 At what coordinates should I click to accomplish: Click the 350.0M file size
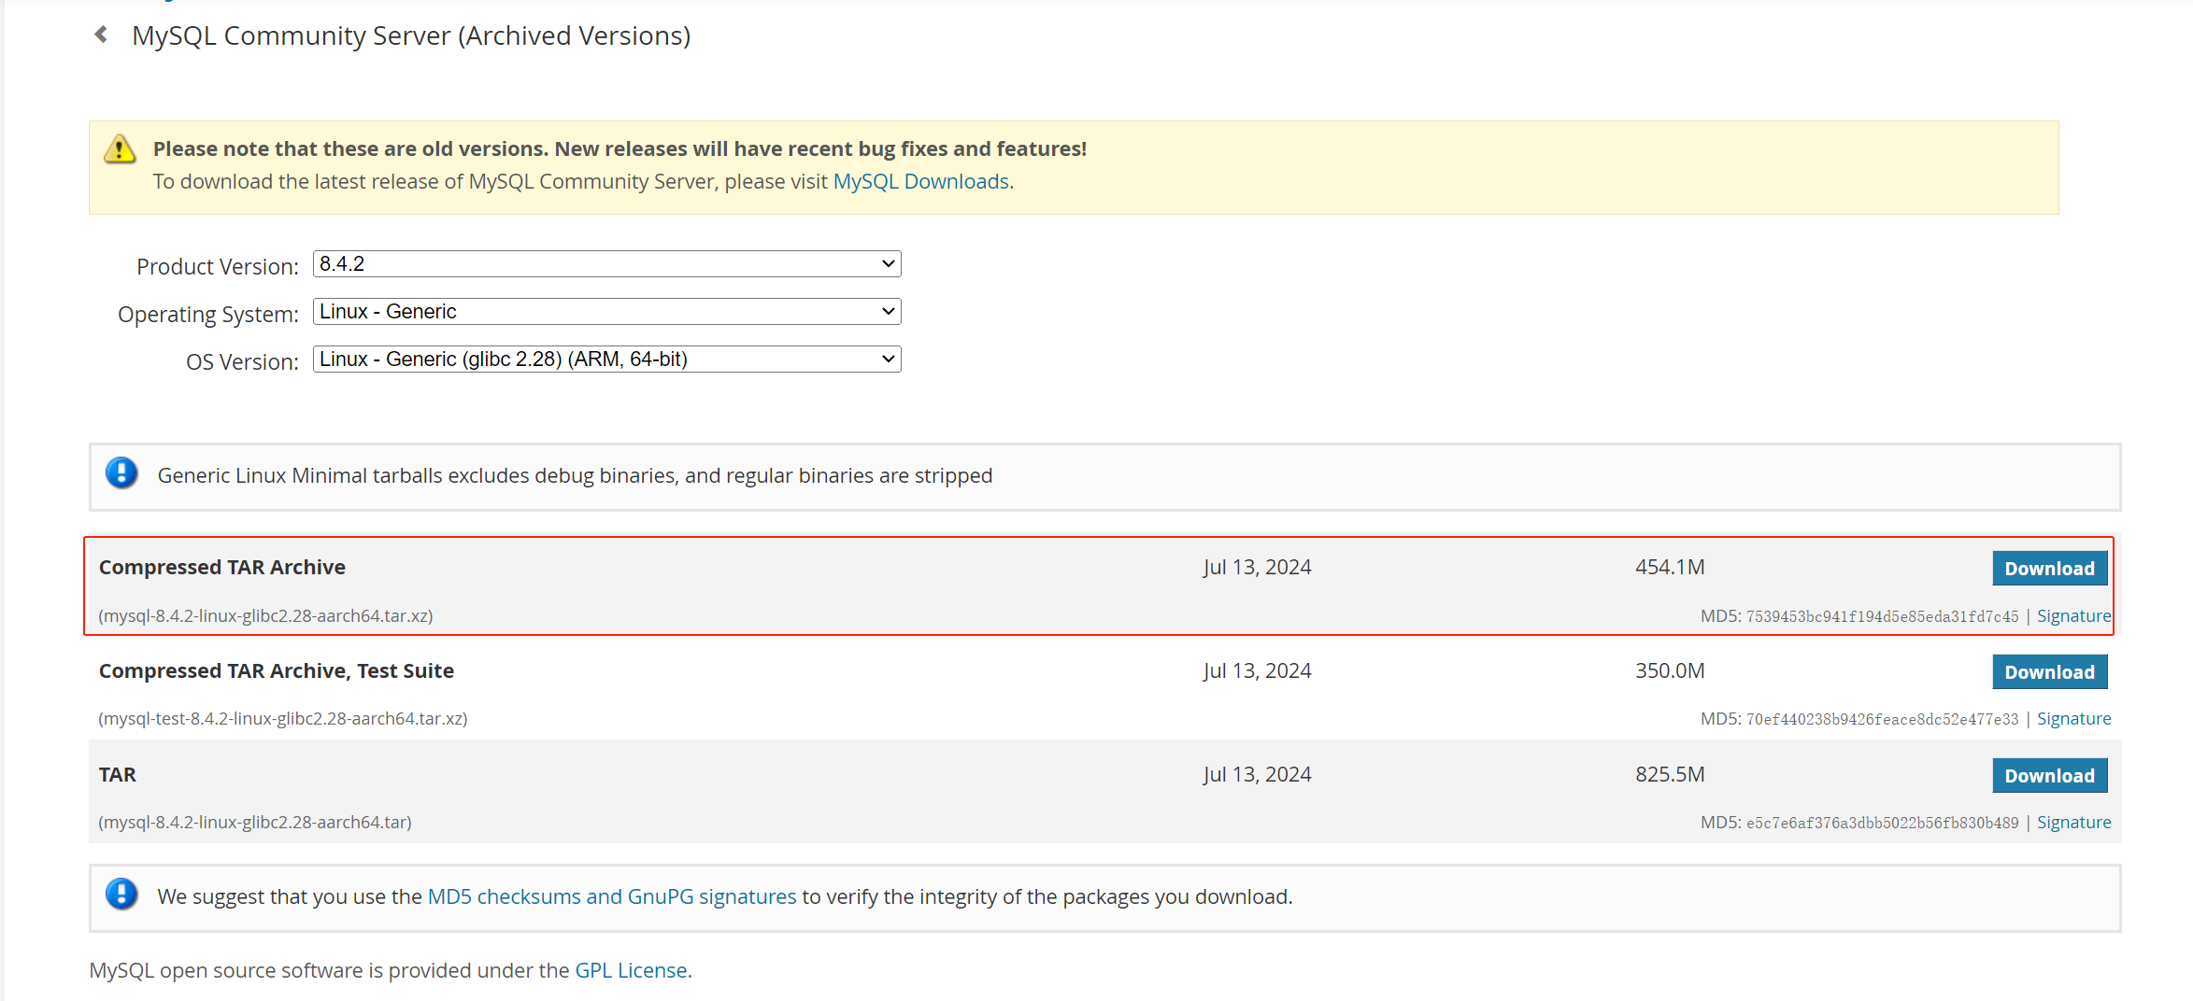(1670, 670)
